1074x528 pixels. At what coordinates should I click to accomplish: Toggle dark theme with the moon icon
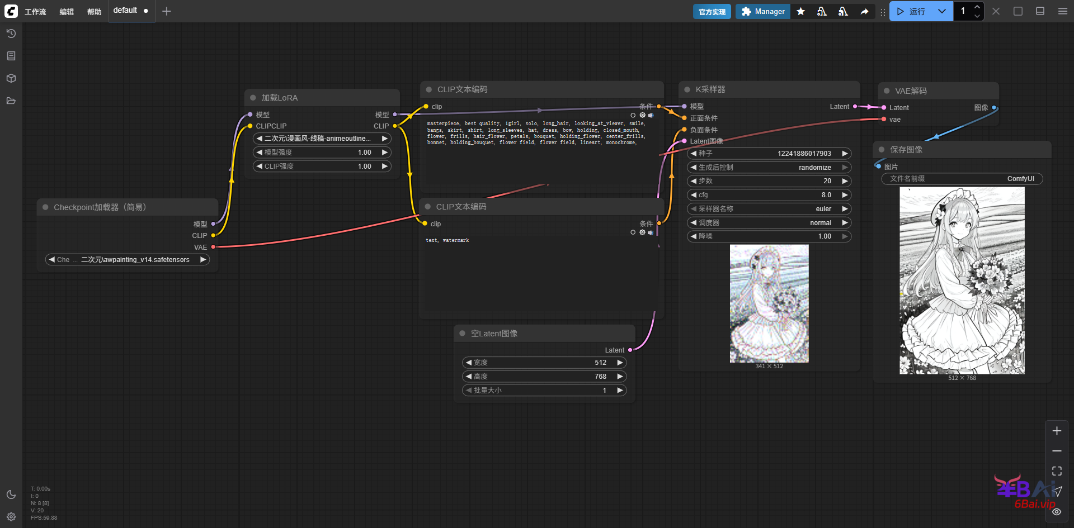(x=11, y=494)
